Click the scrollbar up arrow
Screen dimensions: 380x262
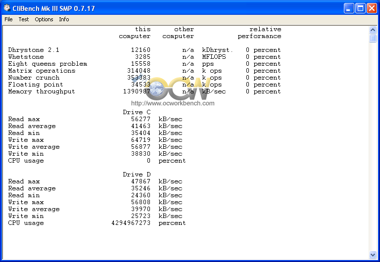(x=373, y=30)
